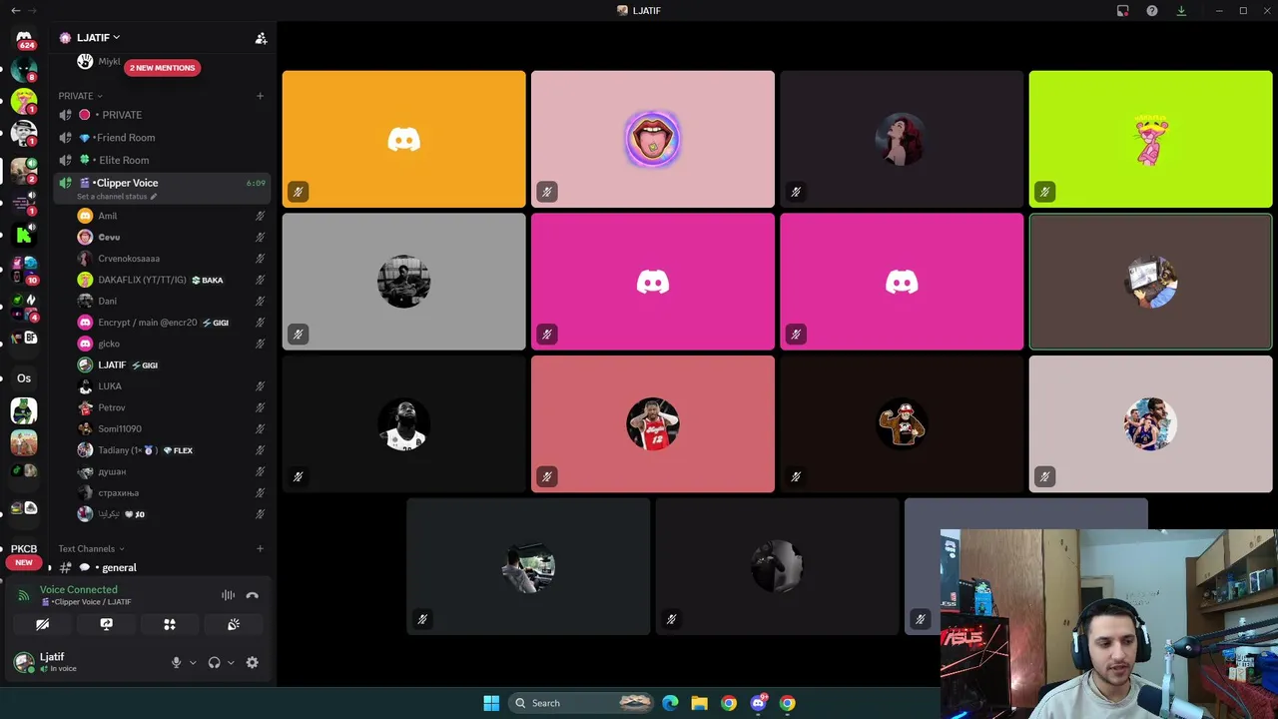Toggle headphone deafen in user panel
This screenshot has height=719, width=1278.
[214, 662]
